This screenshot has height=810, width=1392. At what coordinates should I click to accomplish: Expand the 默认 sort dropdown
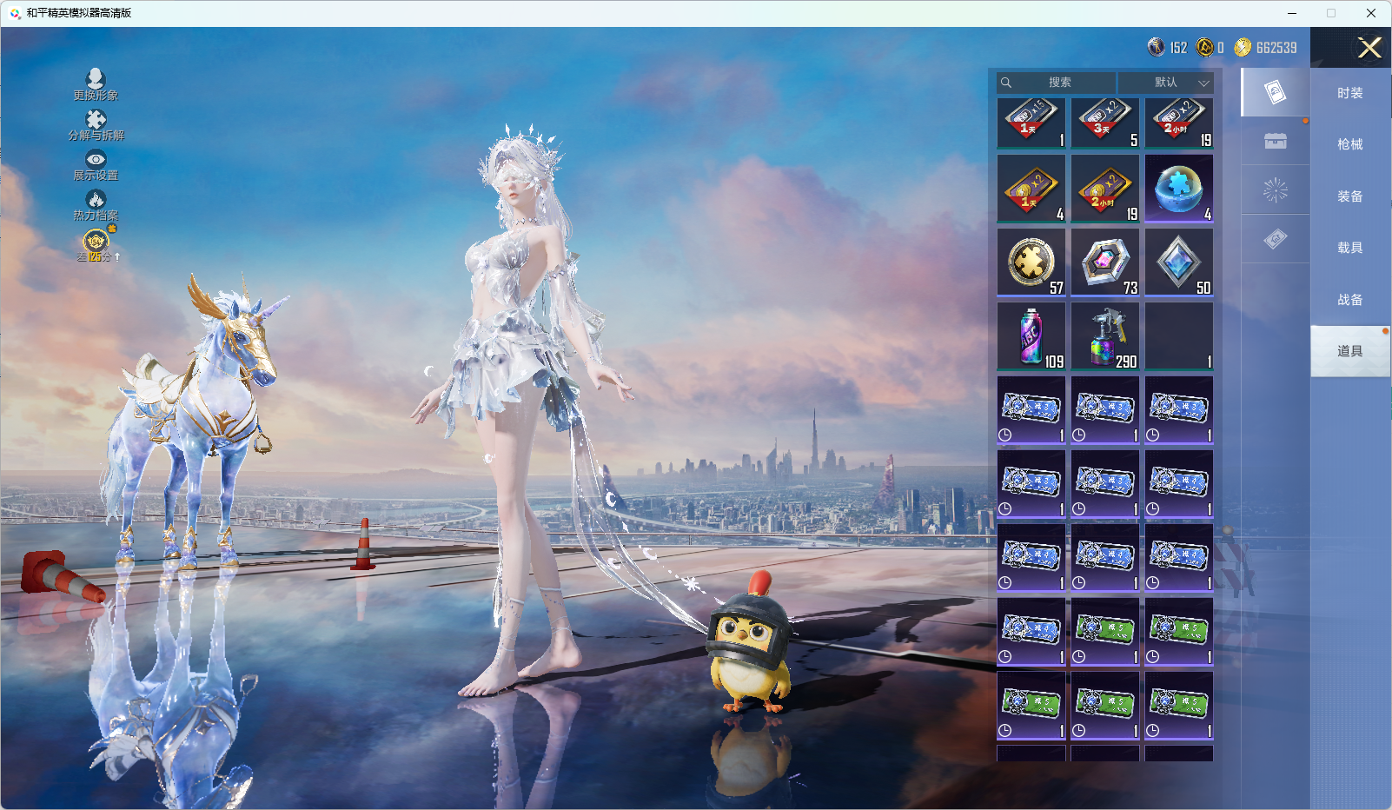pyautogui.click(x=1165, y=83)
